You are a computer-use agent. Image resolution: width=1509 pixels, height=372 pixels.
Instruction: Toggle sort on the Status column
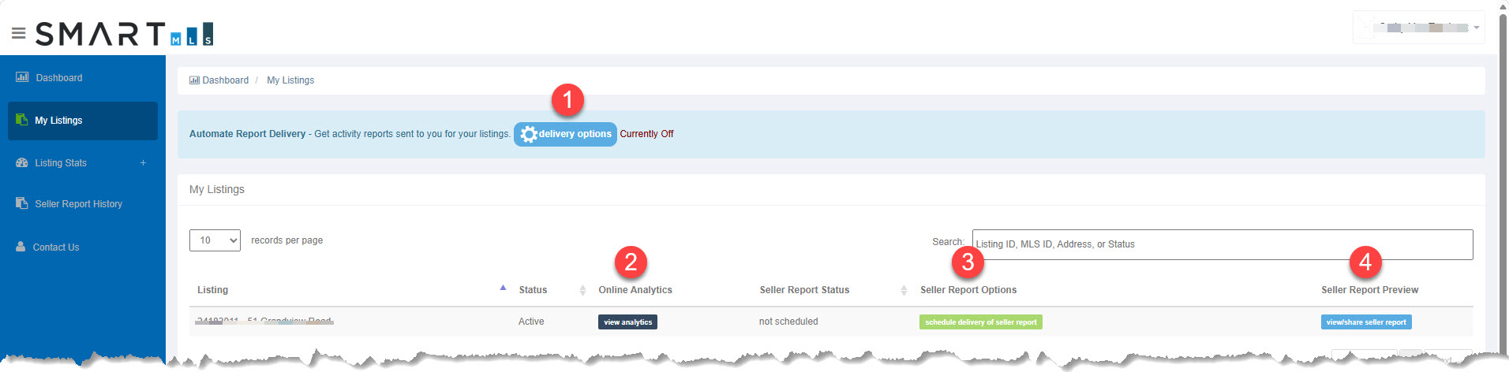[582, 290]
